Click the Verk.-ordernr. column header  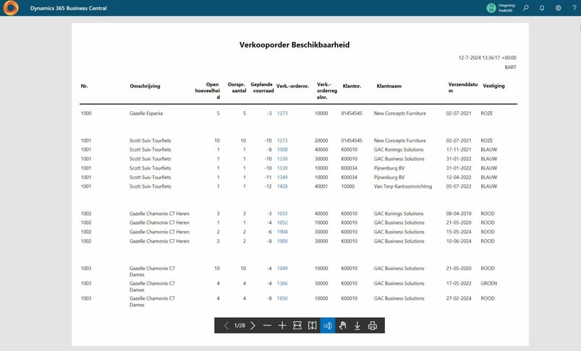[293, 86]
